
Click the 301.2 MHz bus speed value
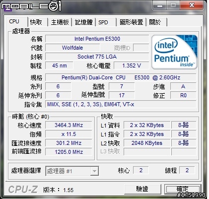pyautogui.click(x=69, y=143)
